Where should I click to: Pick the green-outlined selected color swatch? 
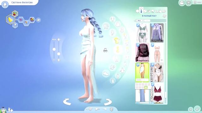(x=146, y=87)
